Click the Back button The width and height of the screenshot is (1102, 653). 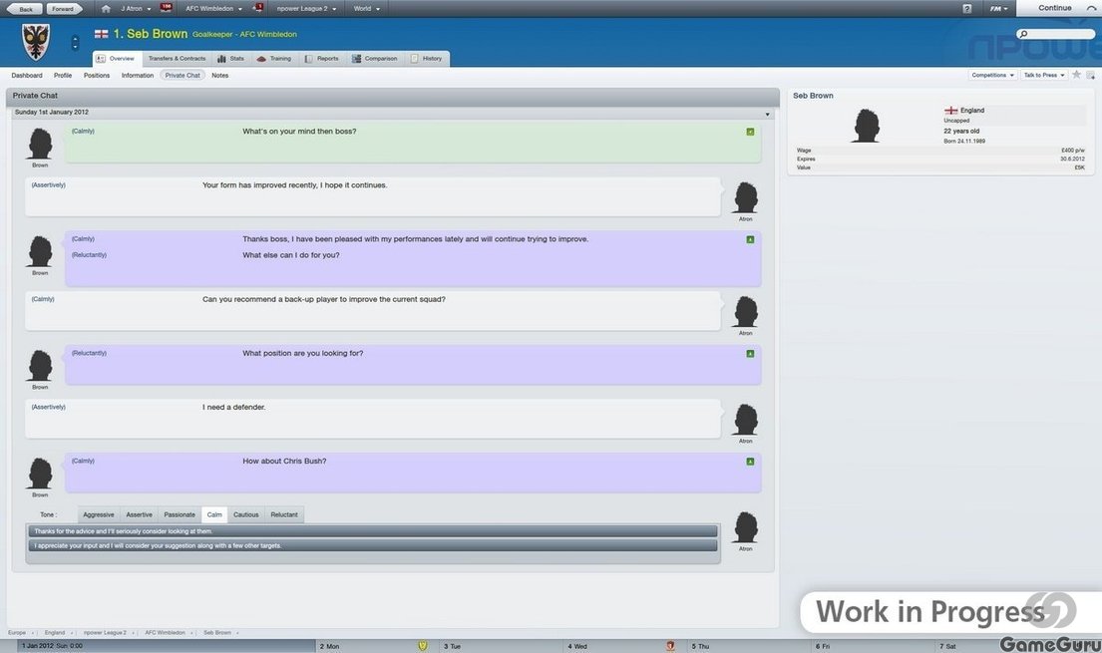coord(25,9)
